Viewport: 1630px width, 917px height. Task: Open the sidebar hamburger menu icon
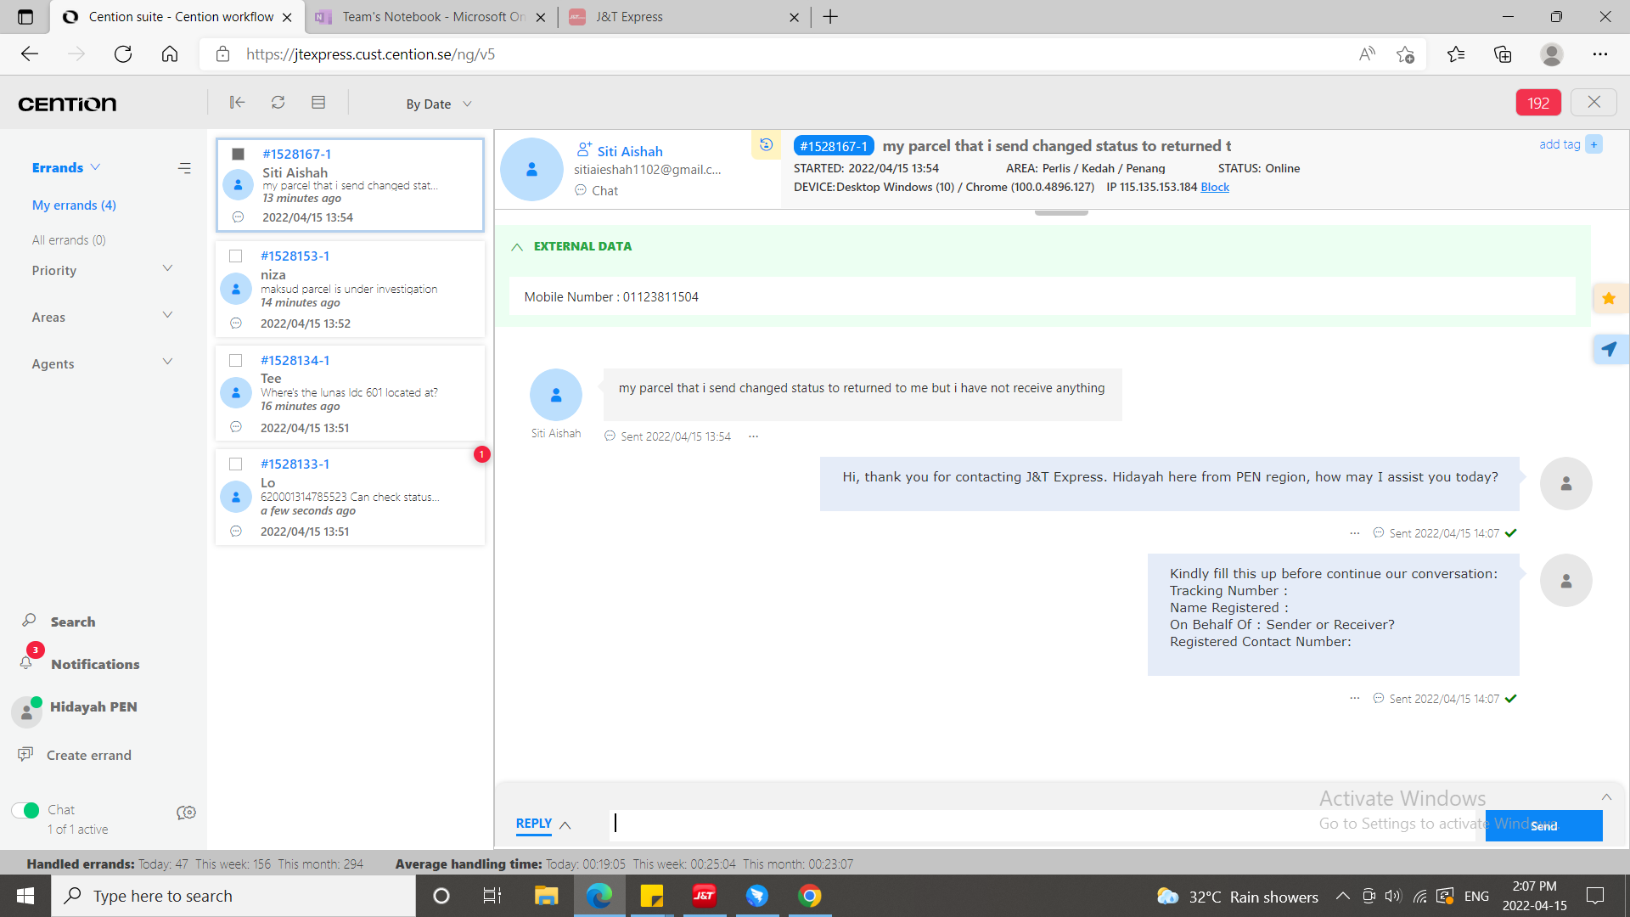[184, 168]
